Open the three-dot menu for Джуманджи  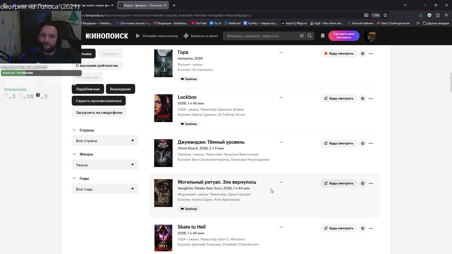(x=371, y=143)
